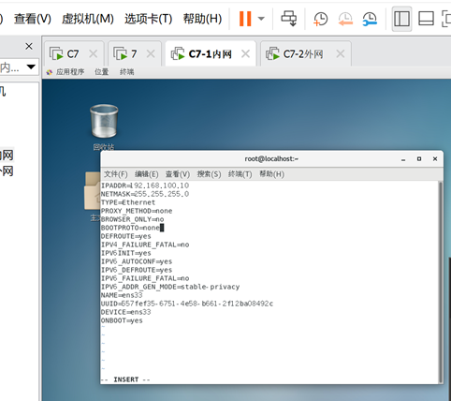Screen dimensions: 451x401
Task: Click the 位置 menu in guest panel
Action: (101, 72)
